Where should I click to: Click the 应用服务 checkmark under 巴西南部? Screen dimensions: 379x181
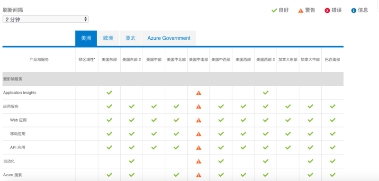coord(333,106)
